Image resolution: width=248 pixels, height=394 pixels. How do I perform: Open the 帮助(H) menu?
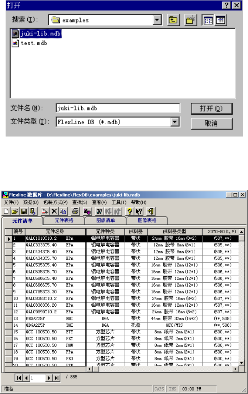click(139, 202)
